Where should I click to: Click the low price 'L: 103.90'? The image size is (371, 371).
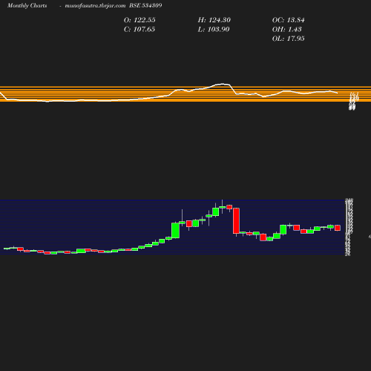pyautogui.click(x=214, y=30)
